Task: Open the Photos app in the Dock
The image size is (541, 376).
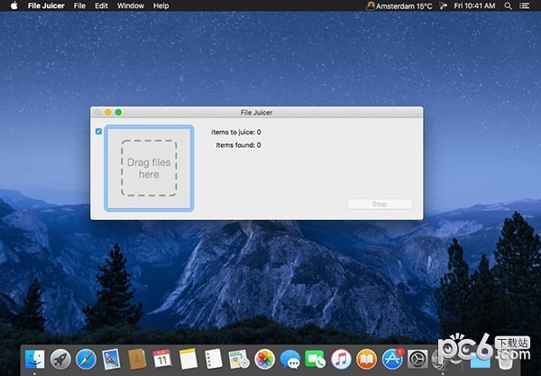Action: click(x=264, y=359)
